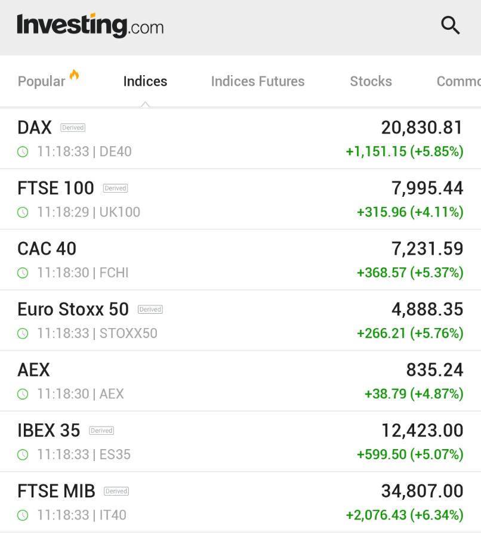Click the Derived badge next to FTSE MIB
481x535 pixels.
116,491
